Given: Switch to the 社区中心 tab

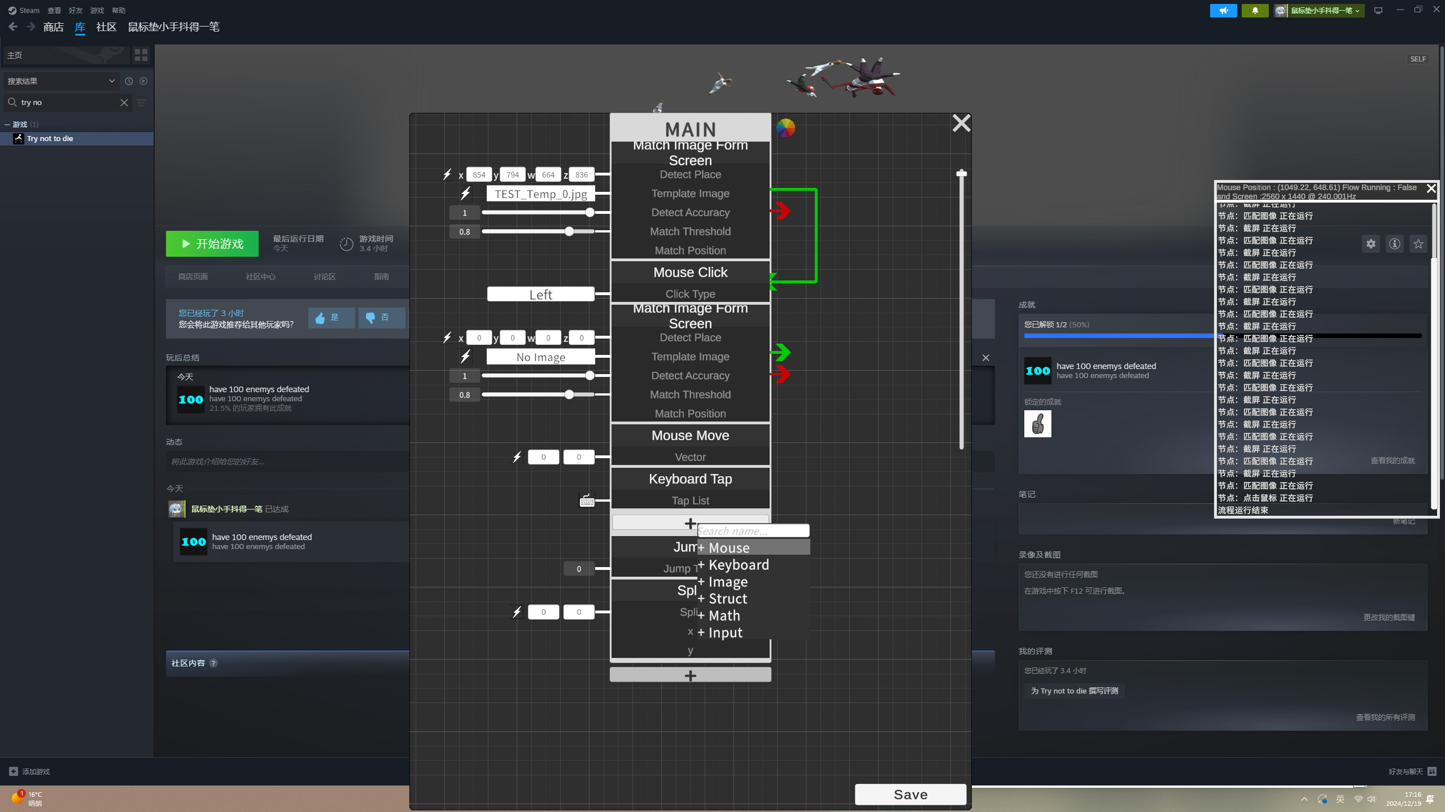Looking at the screenshot, I should click(260, 276).
